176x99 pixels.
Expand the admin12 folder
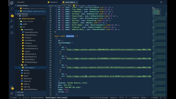coord(25,16)
